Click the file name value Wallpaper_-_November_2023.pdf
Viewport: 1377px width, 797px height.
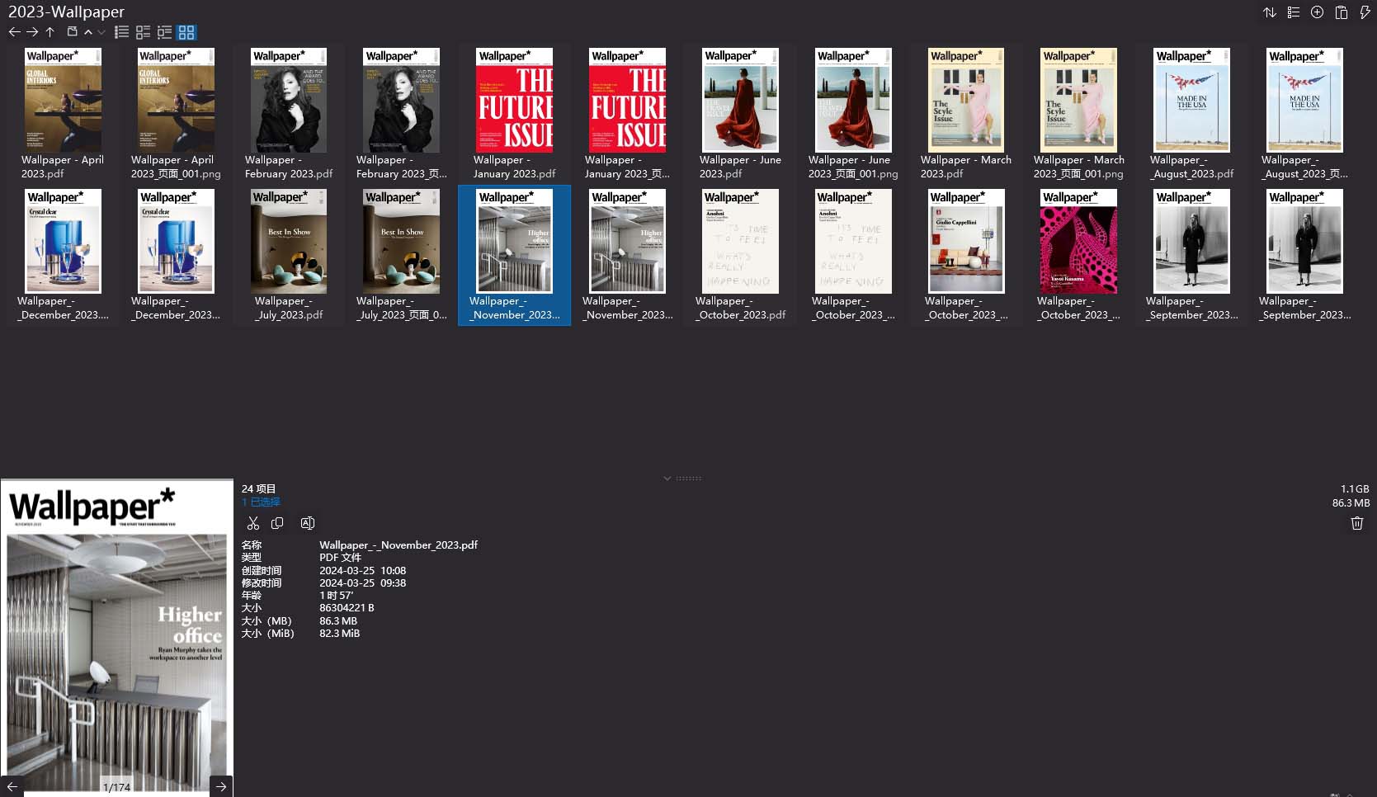tap(398, 545)
